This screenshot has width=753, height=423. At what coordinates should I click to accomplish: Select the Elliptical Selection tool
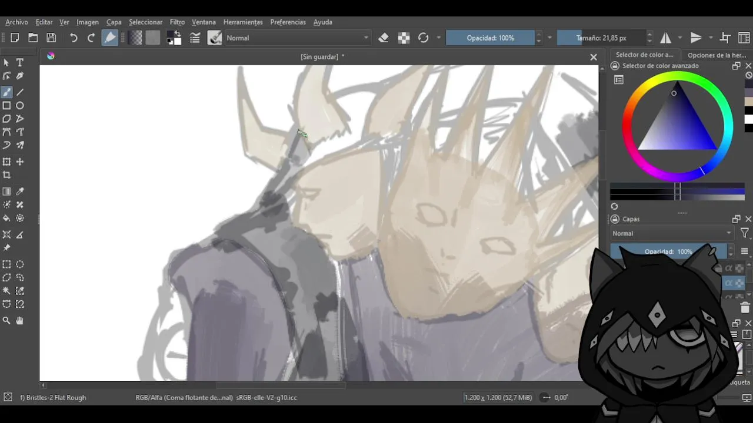[20, 264]
